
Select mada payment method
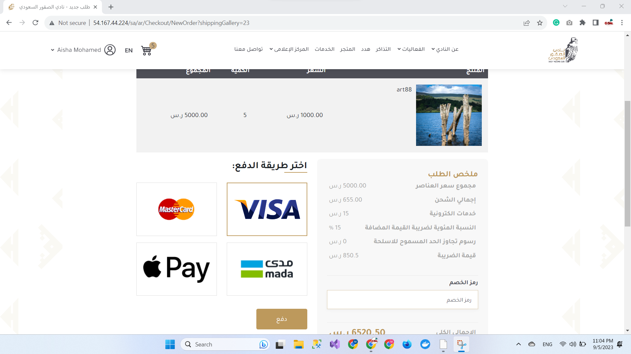(267, 269)
